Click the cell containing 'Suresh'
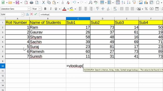The image size is (163, 91). coord(48,56)
